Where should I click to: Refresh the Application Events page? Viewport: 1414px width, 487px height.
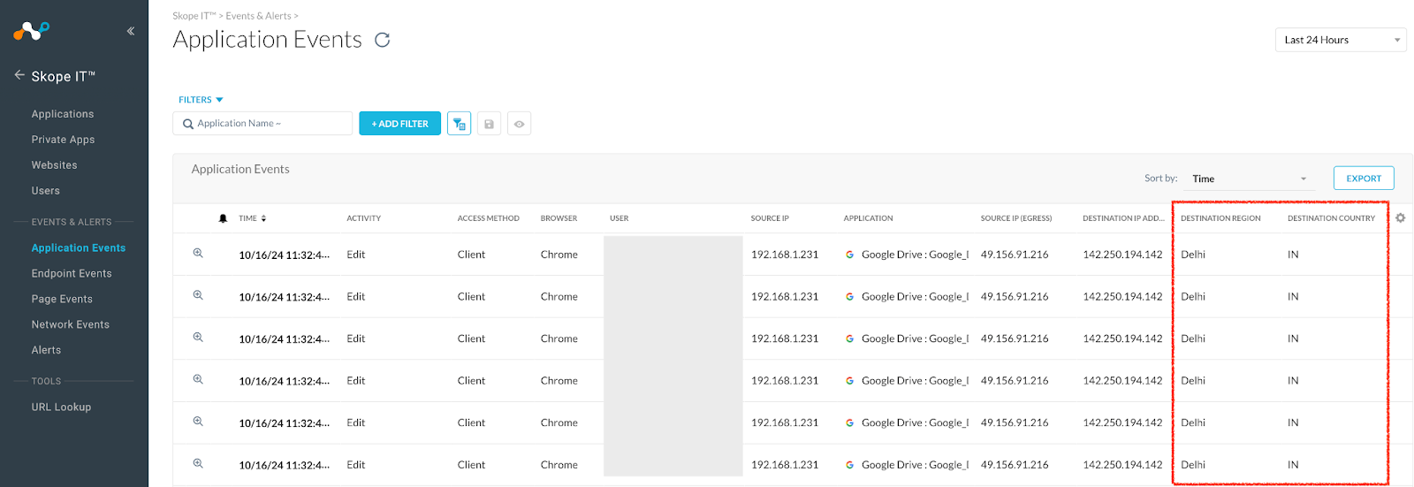tap(383, 40)
